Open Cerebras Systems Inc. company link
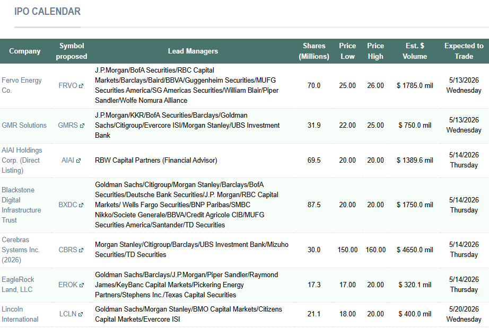Image resolution: width=489 pixels, height=328 pixels. tap(21, 250)
